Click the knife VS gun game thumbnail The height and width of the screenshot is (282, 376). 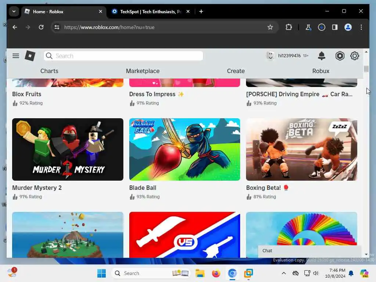(x=185, y=235)
